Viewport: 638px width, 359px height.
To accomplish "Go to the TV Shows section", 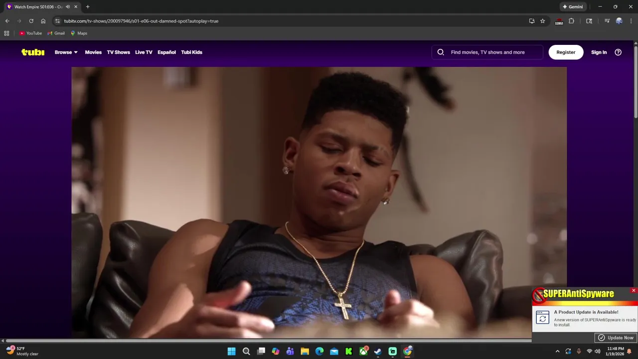I will (x=118, y=52).
